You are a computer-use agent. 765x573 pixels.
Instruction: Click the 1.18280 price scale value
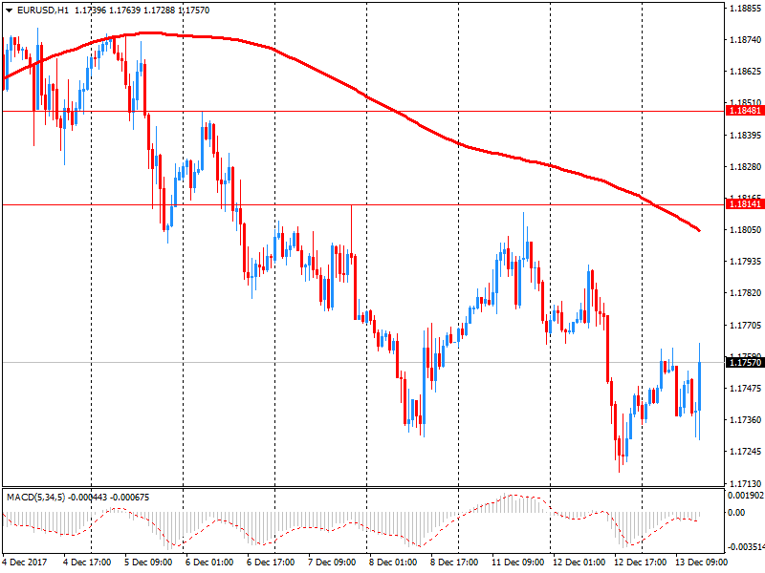(745, 166)
